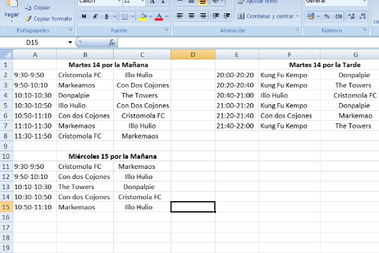
Task: Open underline style dropdown arrow
Action: click(114, 16)
